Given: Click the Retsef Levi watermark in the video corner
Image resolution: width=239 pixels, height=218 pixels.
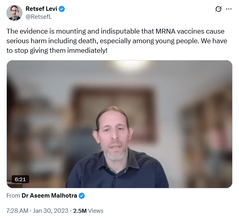Looking at the screenshot, I should click(14, 183).
